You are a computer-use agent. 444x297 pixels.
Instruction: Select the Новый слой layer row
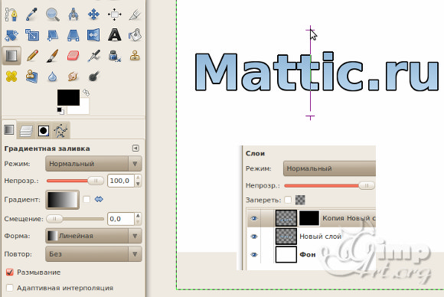pyautogui.click(x=312, y=237)
